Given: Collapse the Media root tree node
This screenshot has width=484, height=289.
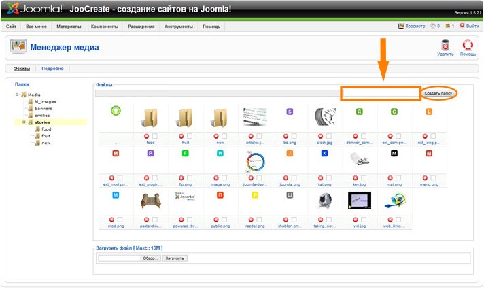Looking at the screenshot, I should [17, 95].
